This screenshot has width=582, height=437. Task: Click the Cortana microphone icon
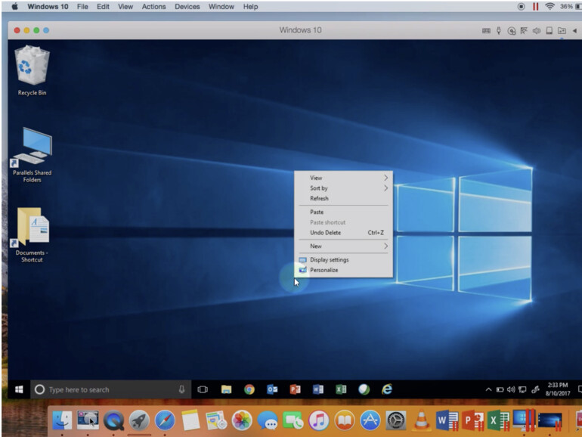pos(181,389)
